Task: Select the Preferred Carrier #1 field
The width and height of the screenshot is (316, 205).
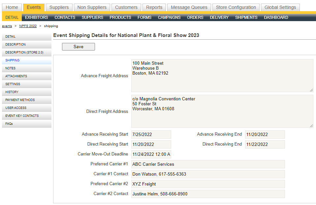Action: point(208,164)
